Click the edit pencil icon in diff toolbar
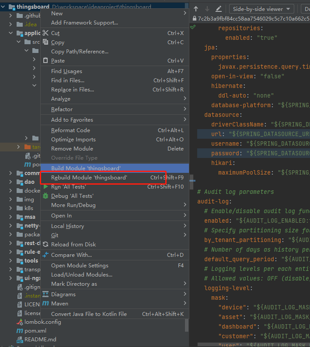Image resolution: width=310 pixels, height=347 pixels. [x=219, y=9]
